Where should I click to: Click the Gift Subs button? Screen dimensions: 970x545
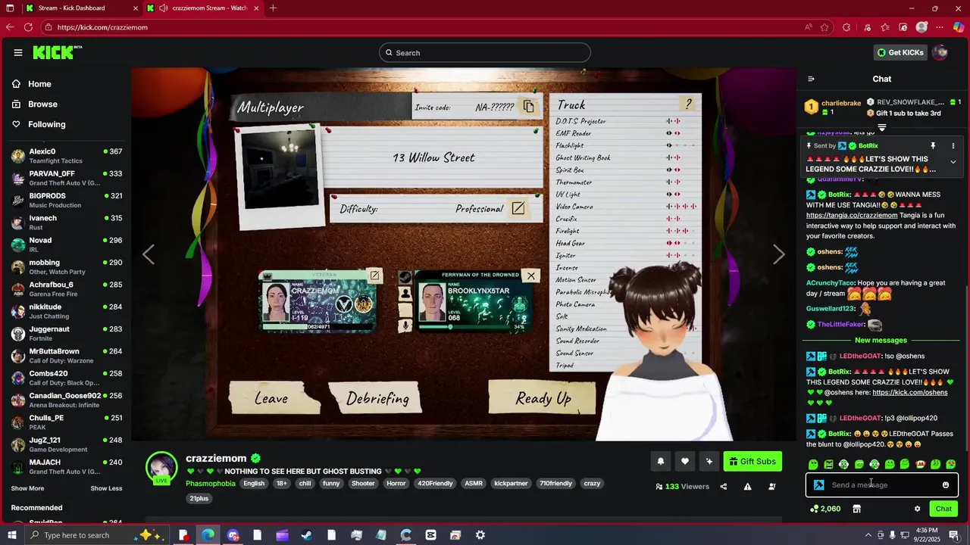(753, 462)
